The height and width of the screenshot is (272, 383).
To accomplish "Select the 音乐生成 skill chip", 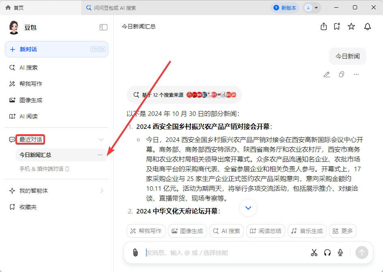I will coord(307,231).
